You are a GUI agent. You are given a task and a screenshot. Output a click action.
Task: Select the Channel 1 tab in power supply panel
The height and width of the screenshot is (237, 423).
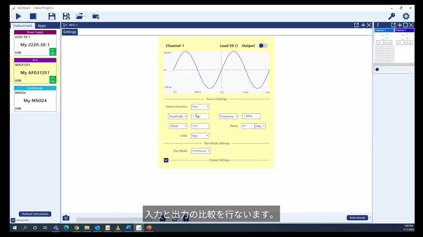click(x=384, y=30)
